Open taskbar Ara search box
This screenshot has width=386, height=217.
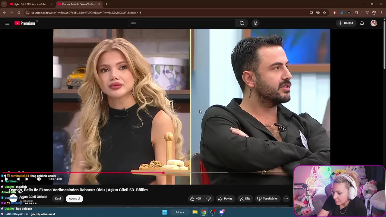[180, 212]
